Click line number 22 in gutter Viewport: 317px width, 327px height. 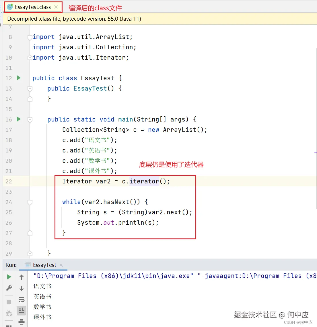coord(9,181)
